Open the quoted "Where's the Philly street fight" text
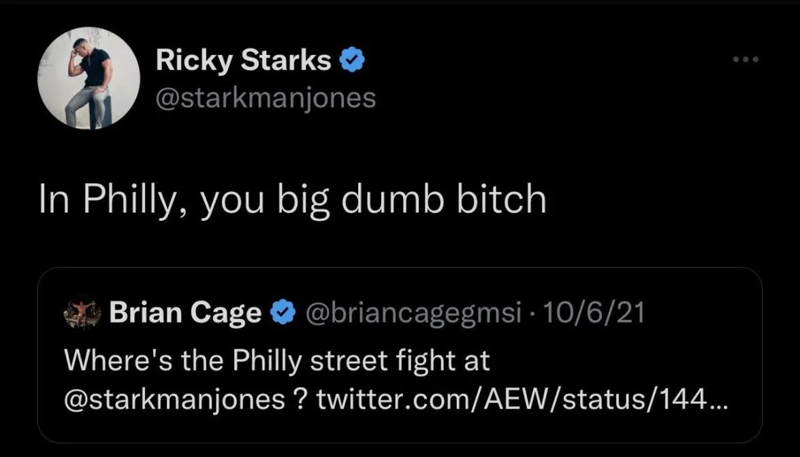800x457 pixels. click(277, 361)
